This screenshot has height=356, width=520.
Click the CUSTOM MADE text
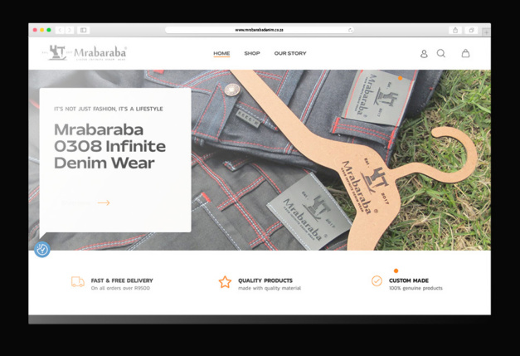[409, 280]
